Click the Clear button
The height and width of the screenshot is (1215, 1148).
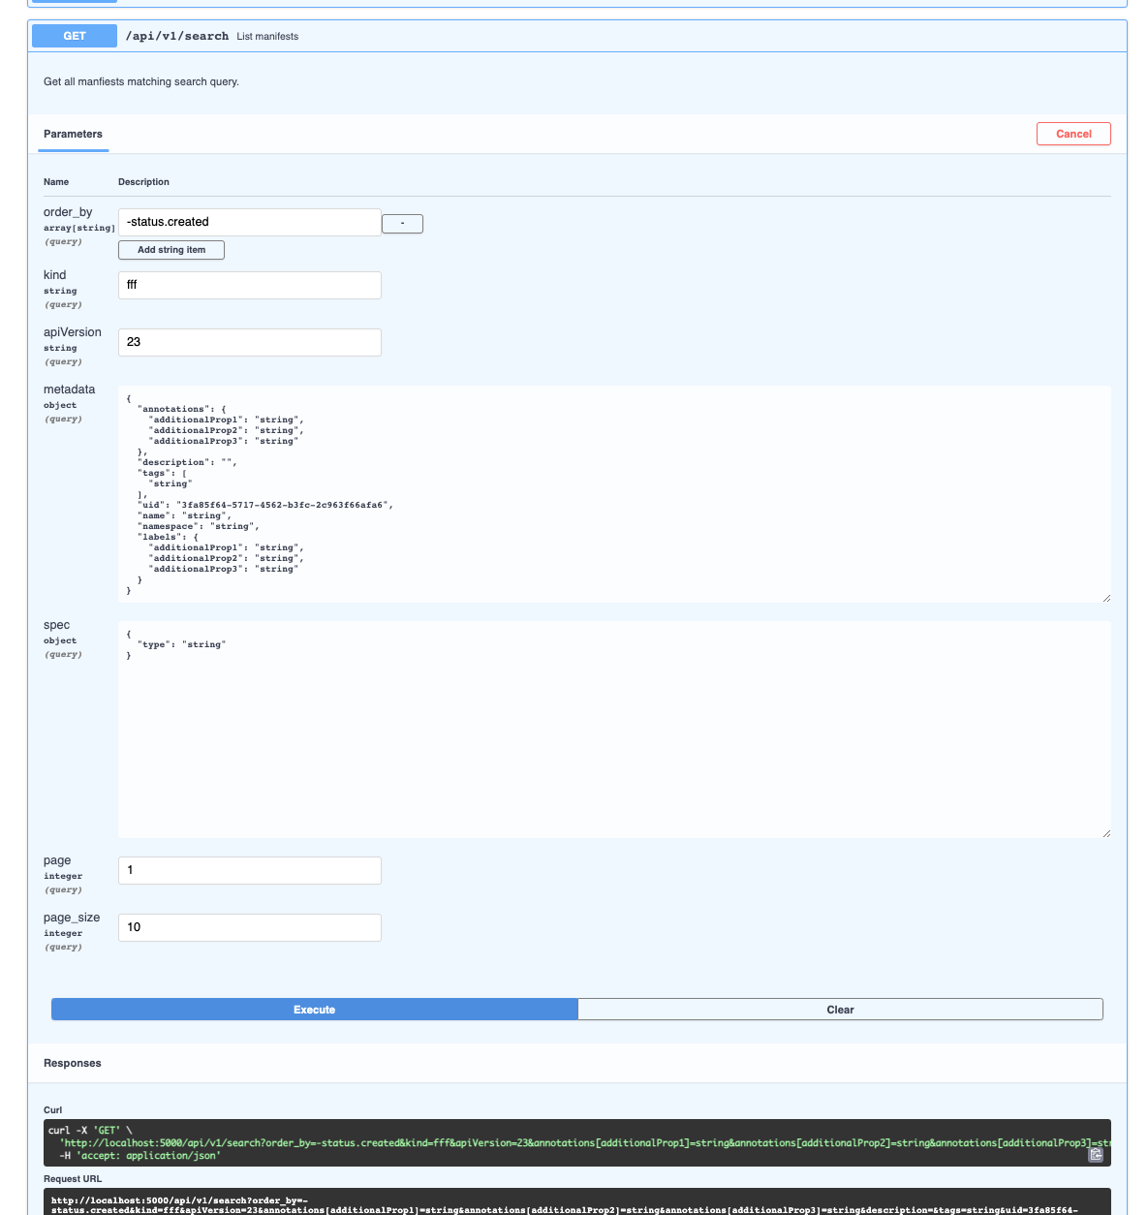point(840,1010)
